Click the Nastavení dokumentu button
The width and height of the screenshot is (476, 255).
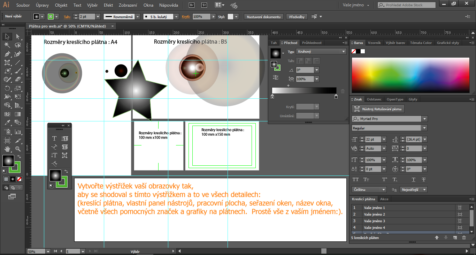[264, 17]
